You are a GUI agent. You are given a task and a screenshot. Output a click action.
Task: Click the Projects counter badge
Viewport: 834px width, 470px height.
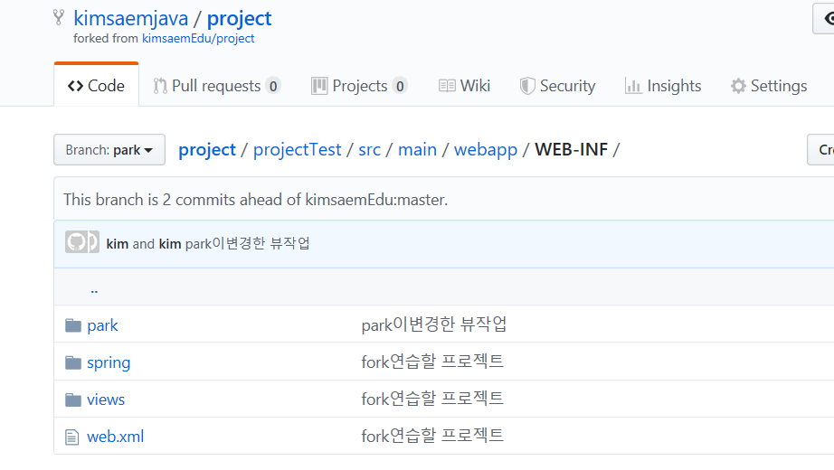click(400, 86)
